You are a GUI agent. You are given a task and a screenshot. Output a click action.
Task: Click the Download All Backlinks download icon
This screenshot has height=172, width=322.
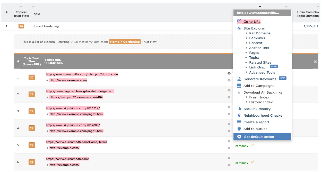click(239, 92)
